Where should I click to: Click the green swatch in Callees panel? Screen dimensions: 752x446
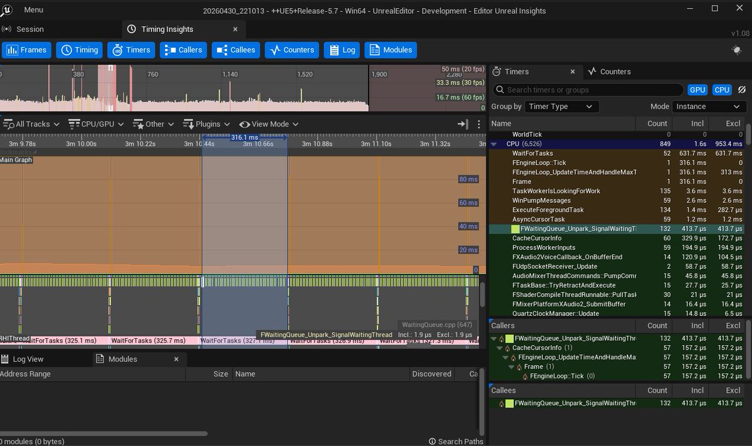[x=510, y=403]
